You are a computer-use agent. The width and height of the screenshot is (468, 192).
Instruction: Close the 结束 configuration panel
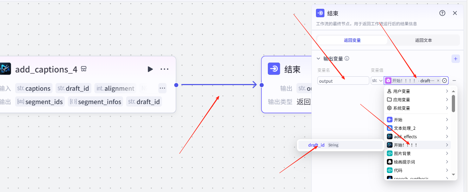[x=455, y=13]
